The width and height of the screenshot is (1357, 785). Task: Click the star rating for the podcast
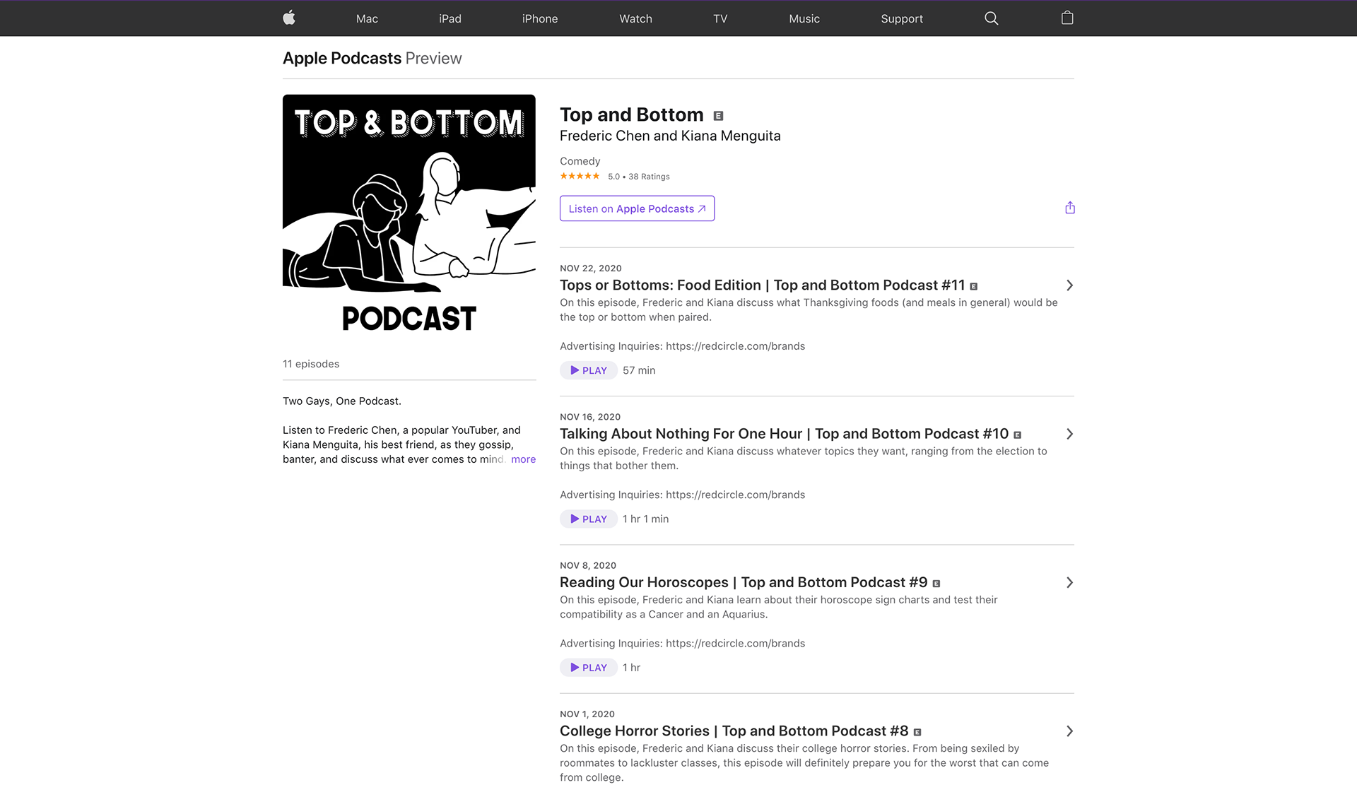[580, 177]
